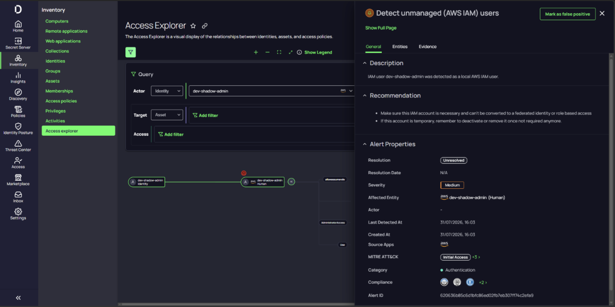The width and height of the screenshot is (615, 307).
Task: Favorite the Access Explorer page with the star
Action: tap(193, 26)
